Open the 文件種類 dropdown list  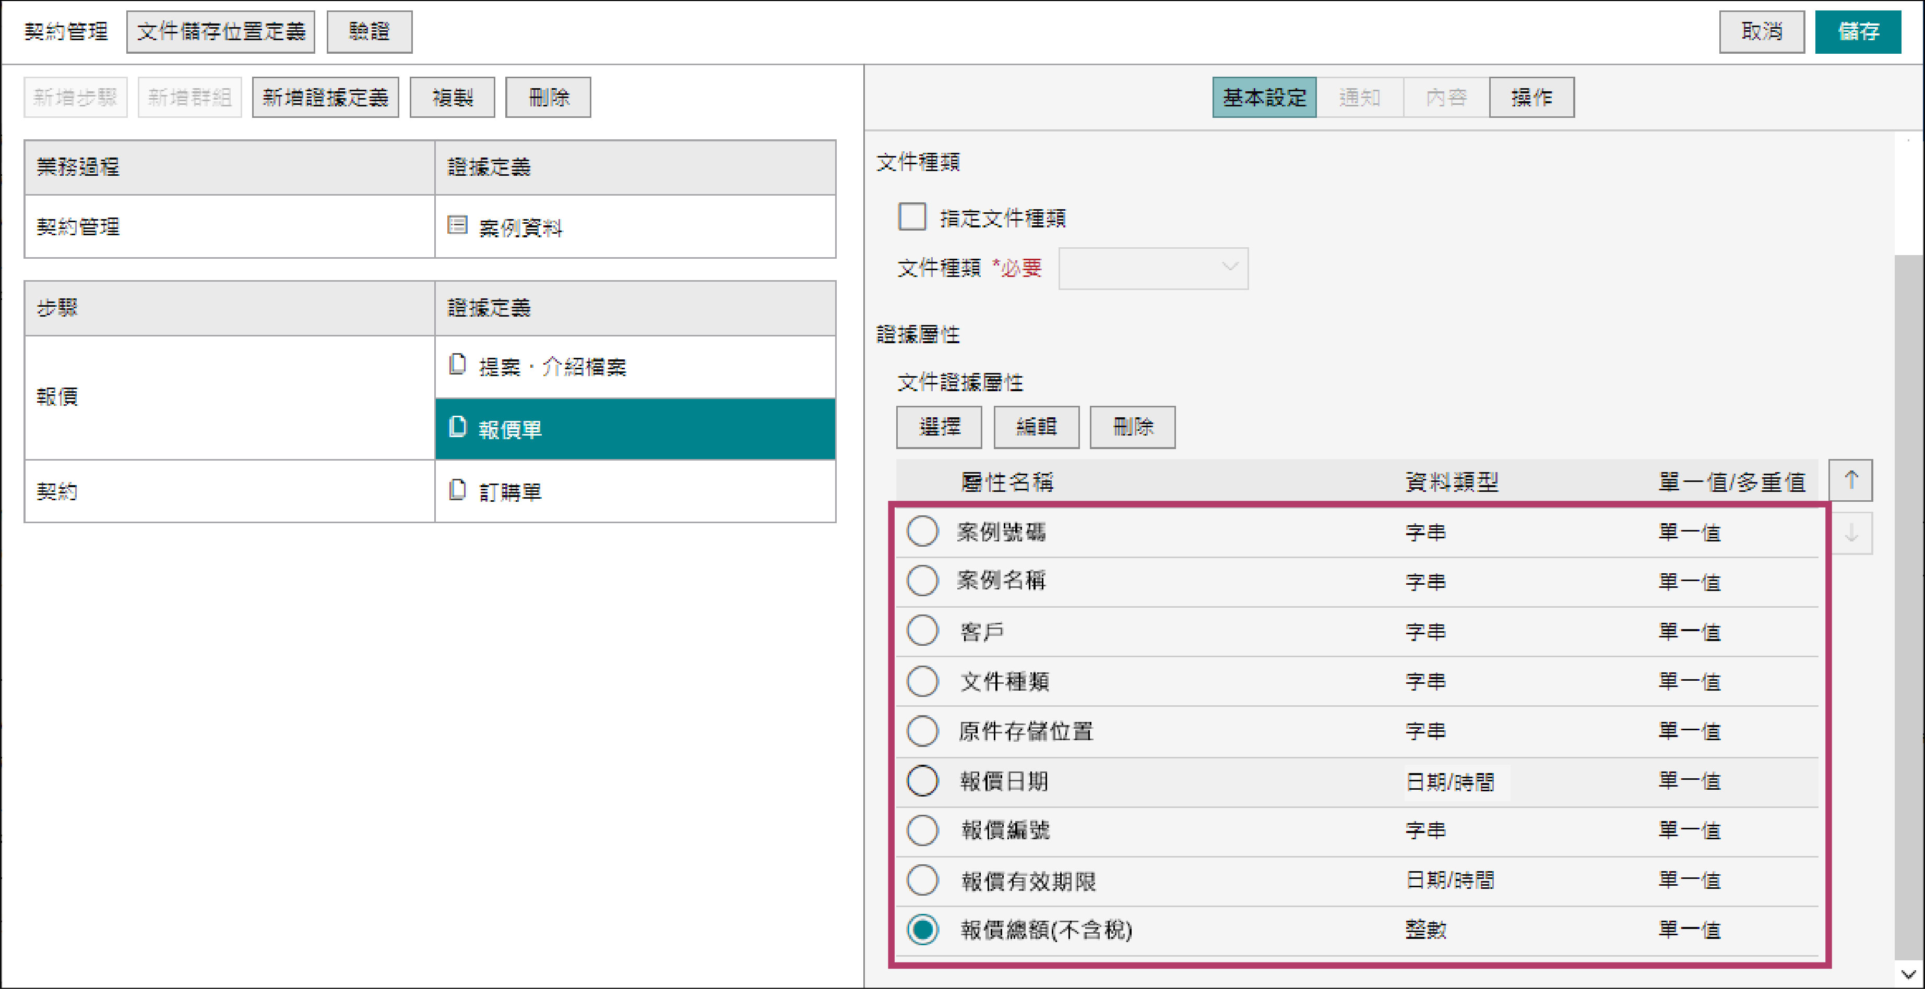point(1152,268)
